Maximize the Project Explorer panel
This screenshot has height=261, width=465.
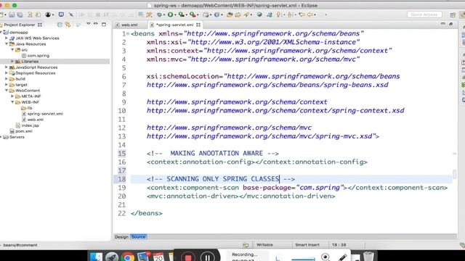pyautogui.click(x=103, y=25)
